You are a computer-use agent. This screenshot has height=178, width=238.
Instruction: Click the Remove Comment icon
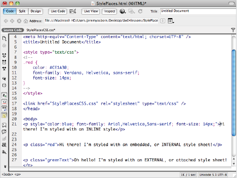[4, 132]
